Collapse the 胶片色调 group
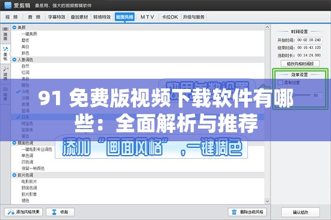Screen dimensions: 331x220 [x=14, y=175]
